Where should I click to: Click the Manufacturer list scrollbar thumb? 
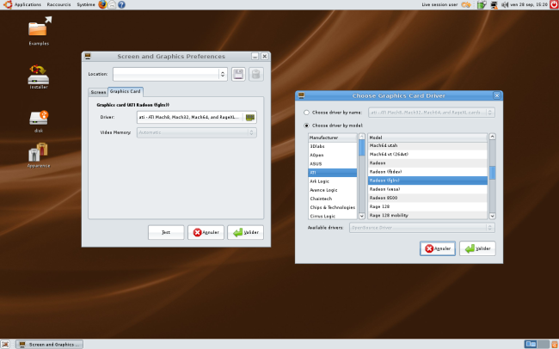coord(362,147)
